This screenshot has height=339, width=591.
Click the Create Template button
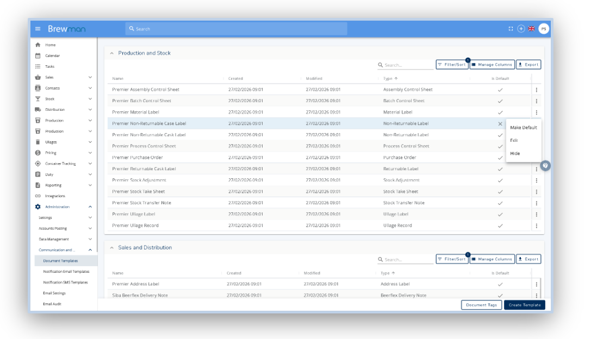tap(524, 305)
